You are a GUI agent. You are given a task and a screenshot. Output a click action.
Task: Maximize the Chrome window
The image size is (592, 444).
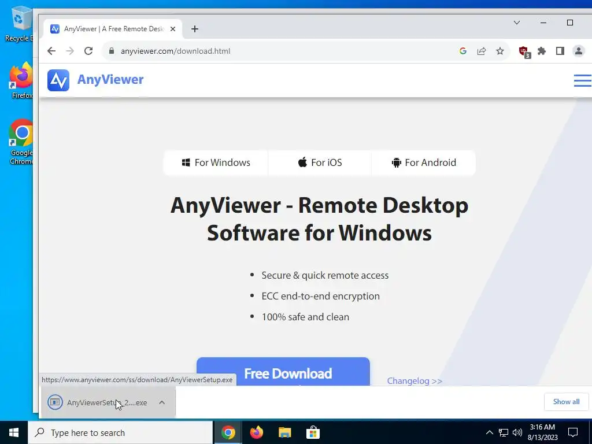(x=570, y=23)
